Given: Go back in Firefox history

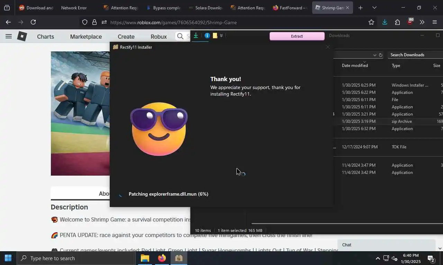Looking at the screenshot, I should pos(8,22).
